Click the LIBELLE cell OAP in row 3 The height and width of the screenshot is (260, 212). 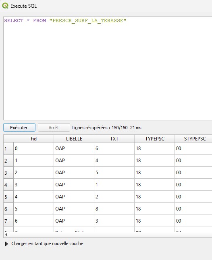[x=74, y=173]
